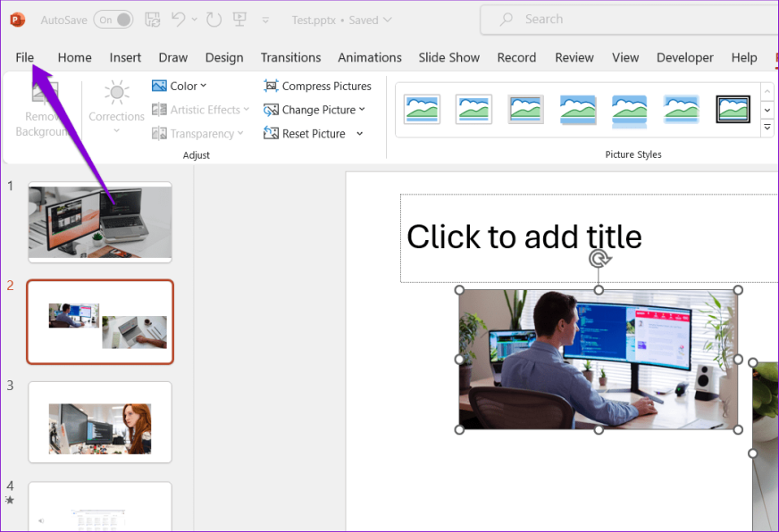Select the Corrections icon
This screenshot has width=779, height=532.
[x=115, y=101]
